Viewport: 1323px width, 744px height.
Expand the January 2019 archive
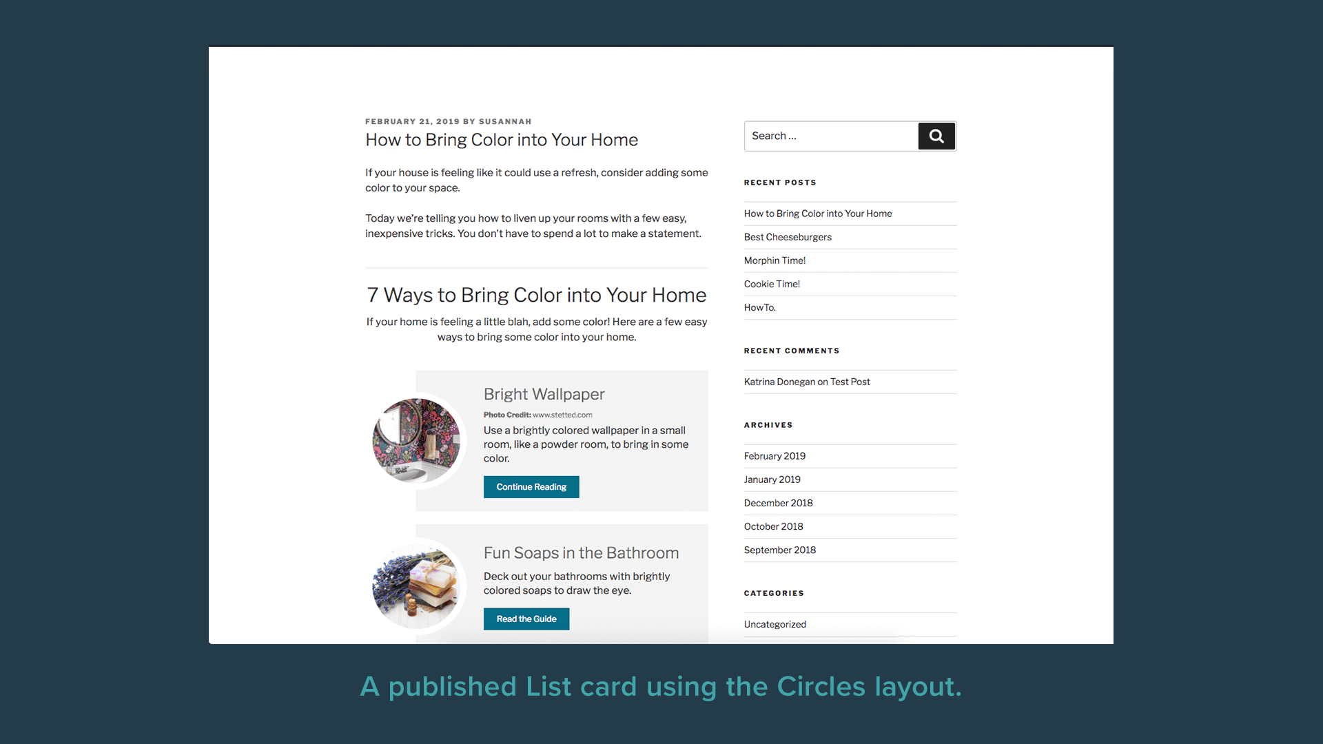click(x=772, y=479)
